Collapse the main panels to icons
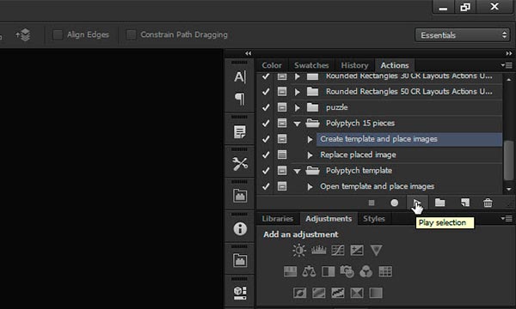 click(x=509, y=53)
